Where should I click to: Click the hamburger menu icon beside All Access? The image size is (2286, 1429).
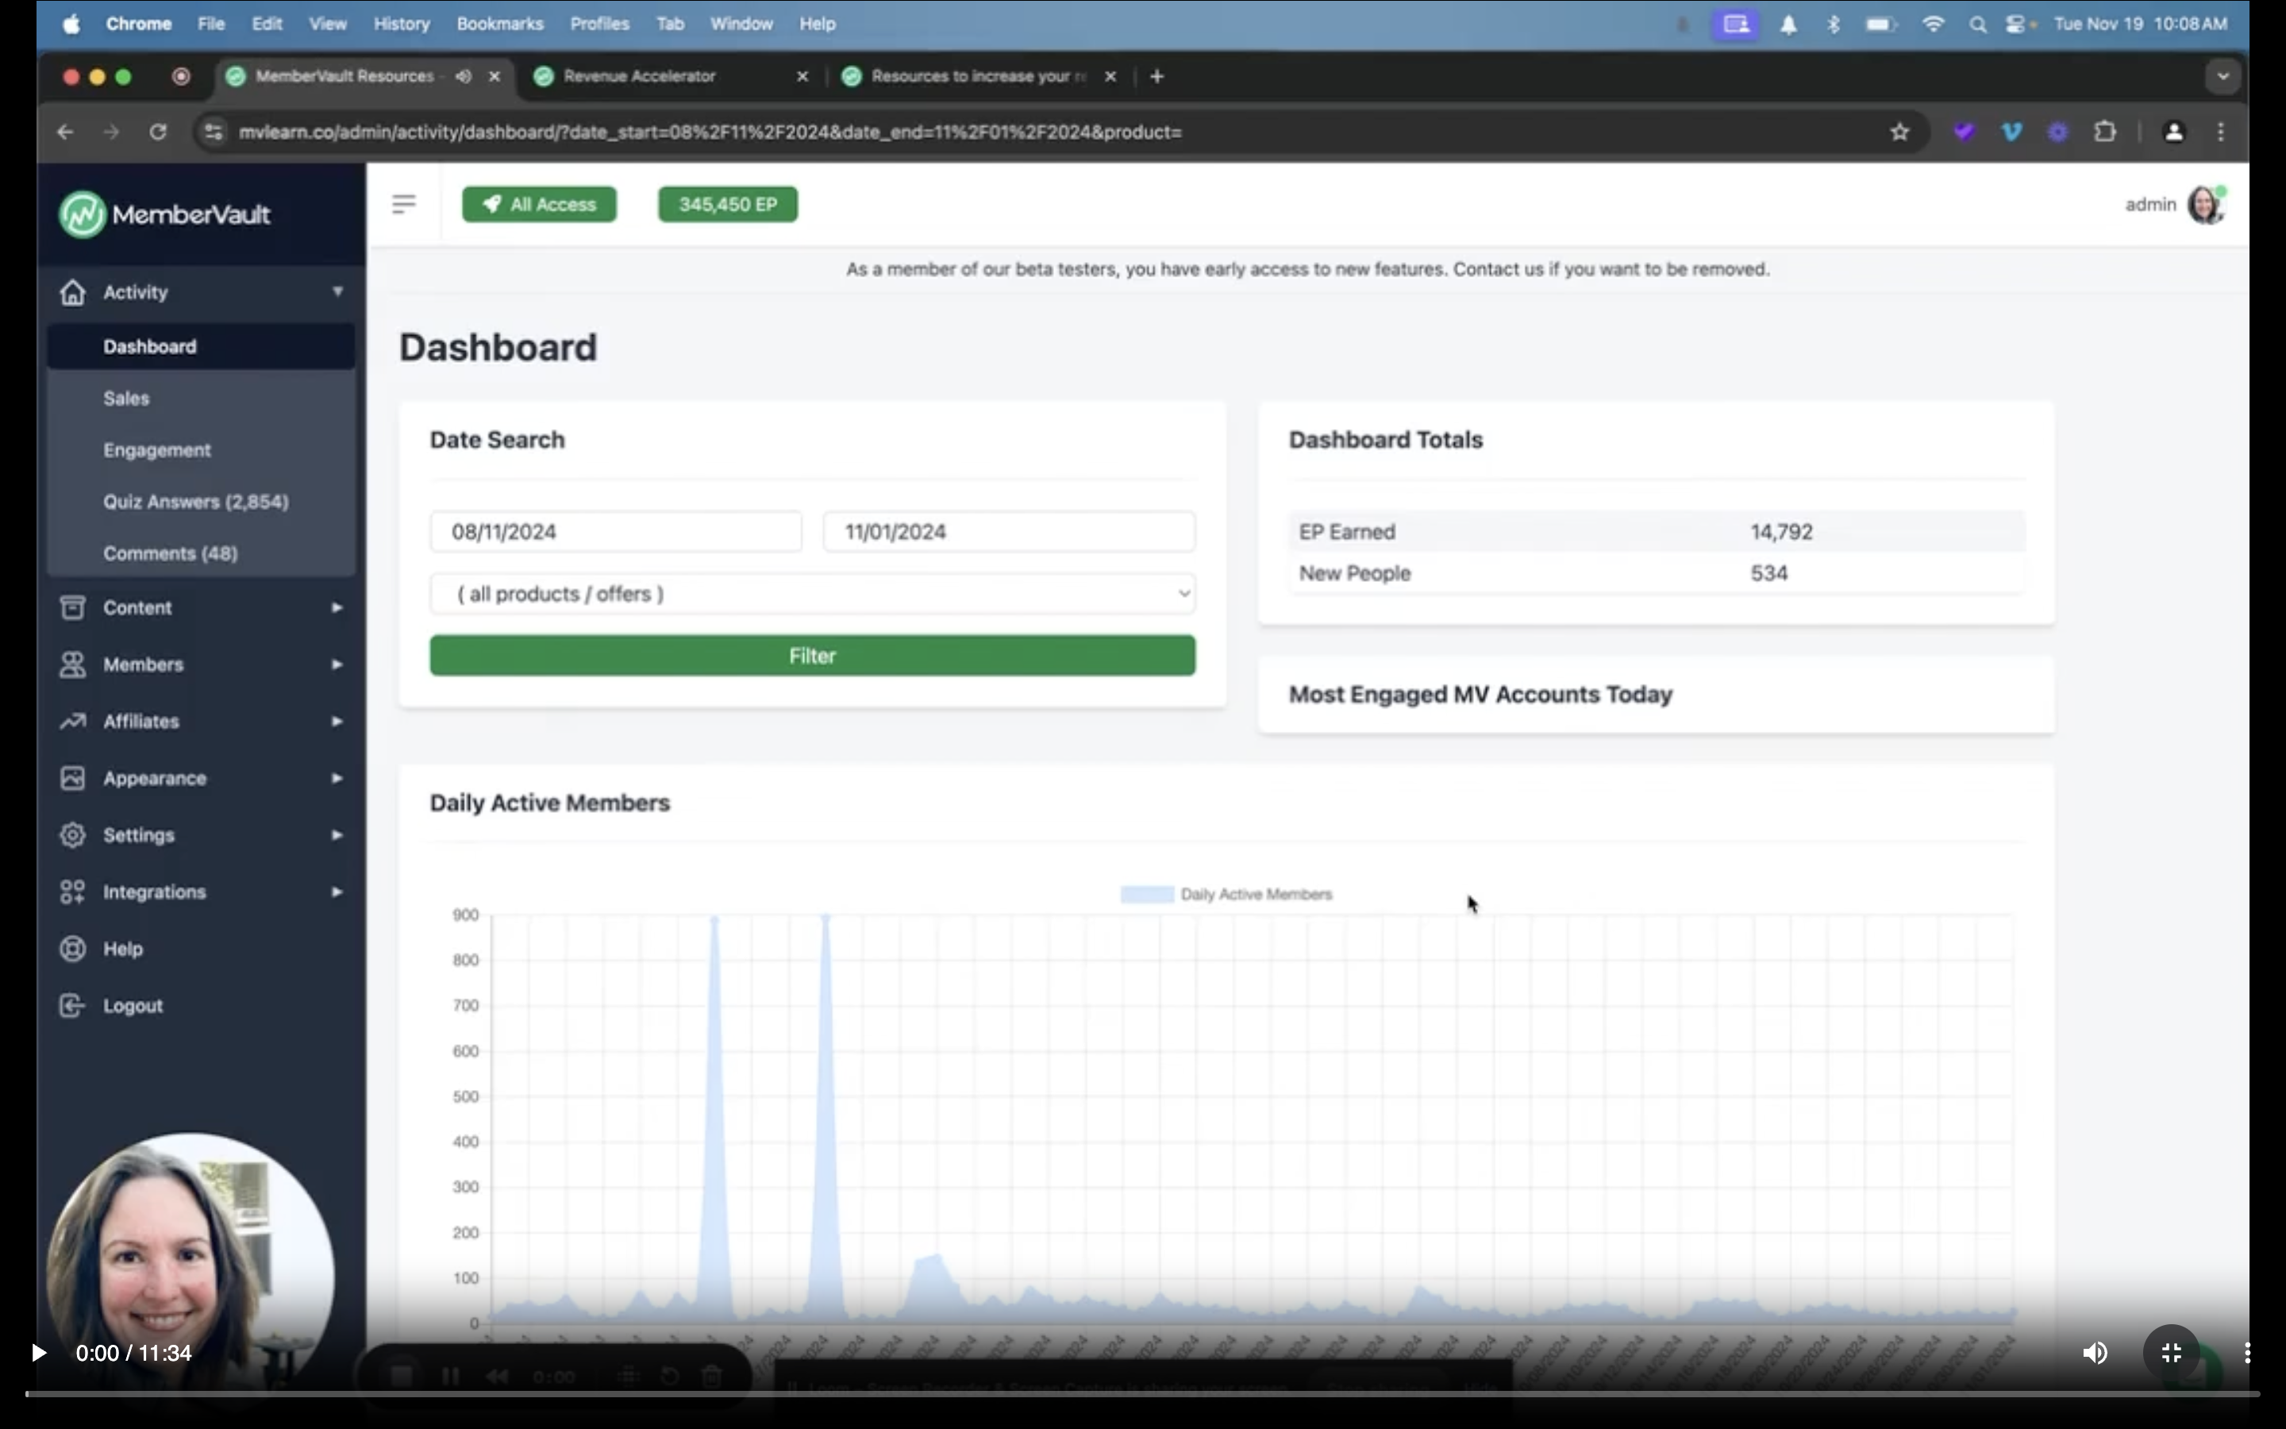click(x=403, y=204)
